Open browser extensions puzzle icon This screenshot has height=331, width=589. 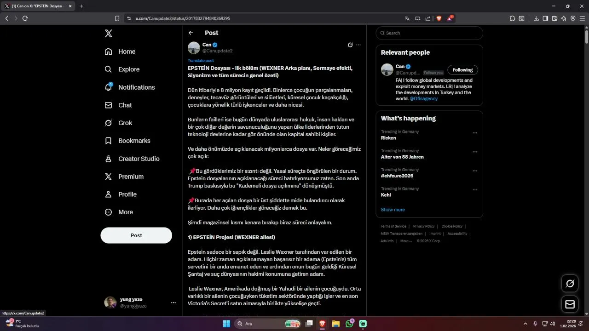[x=513, y=18]
